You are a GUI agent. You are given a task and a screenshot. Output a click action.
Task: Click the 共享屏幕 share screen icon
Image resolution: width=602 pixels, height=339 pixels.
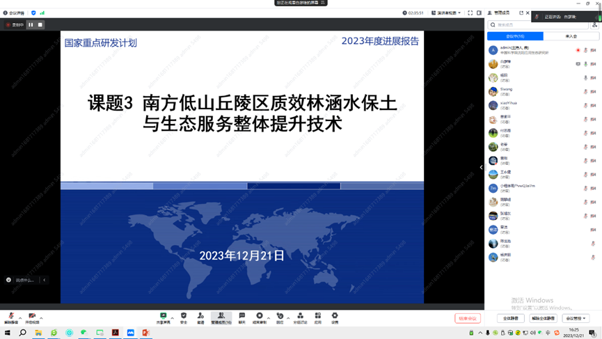coord(164,318)
